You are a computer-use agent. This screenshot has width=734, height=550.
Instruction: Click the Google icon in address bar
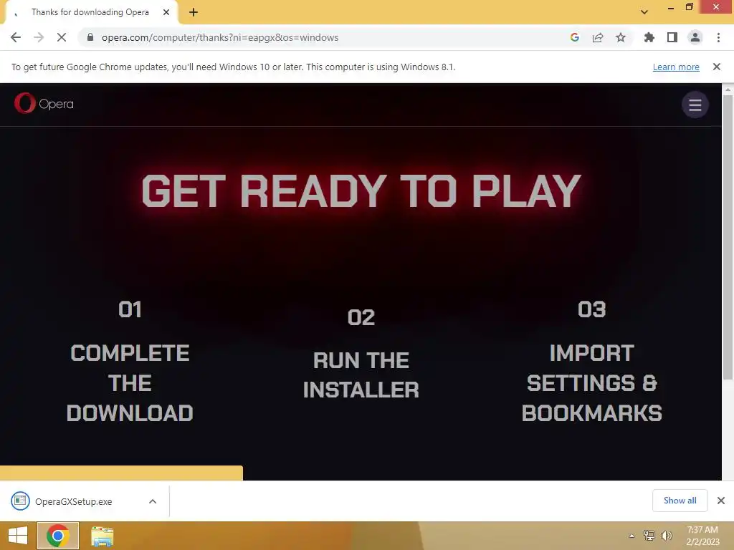pyautogui.click(x=575, y=37)
